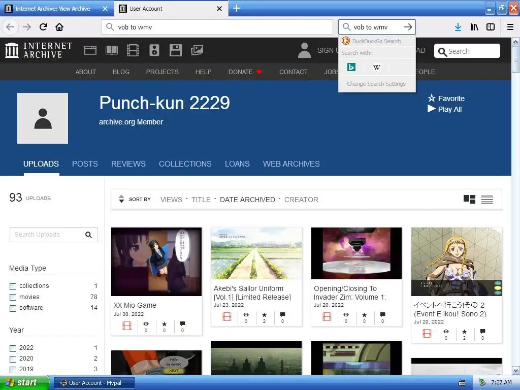
Task: Check the software media type box
Action: click(13, 308)
